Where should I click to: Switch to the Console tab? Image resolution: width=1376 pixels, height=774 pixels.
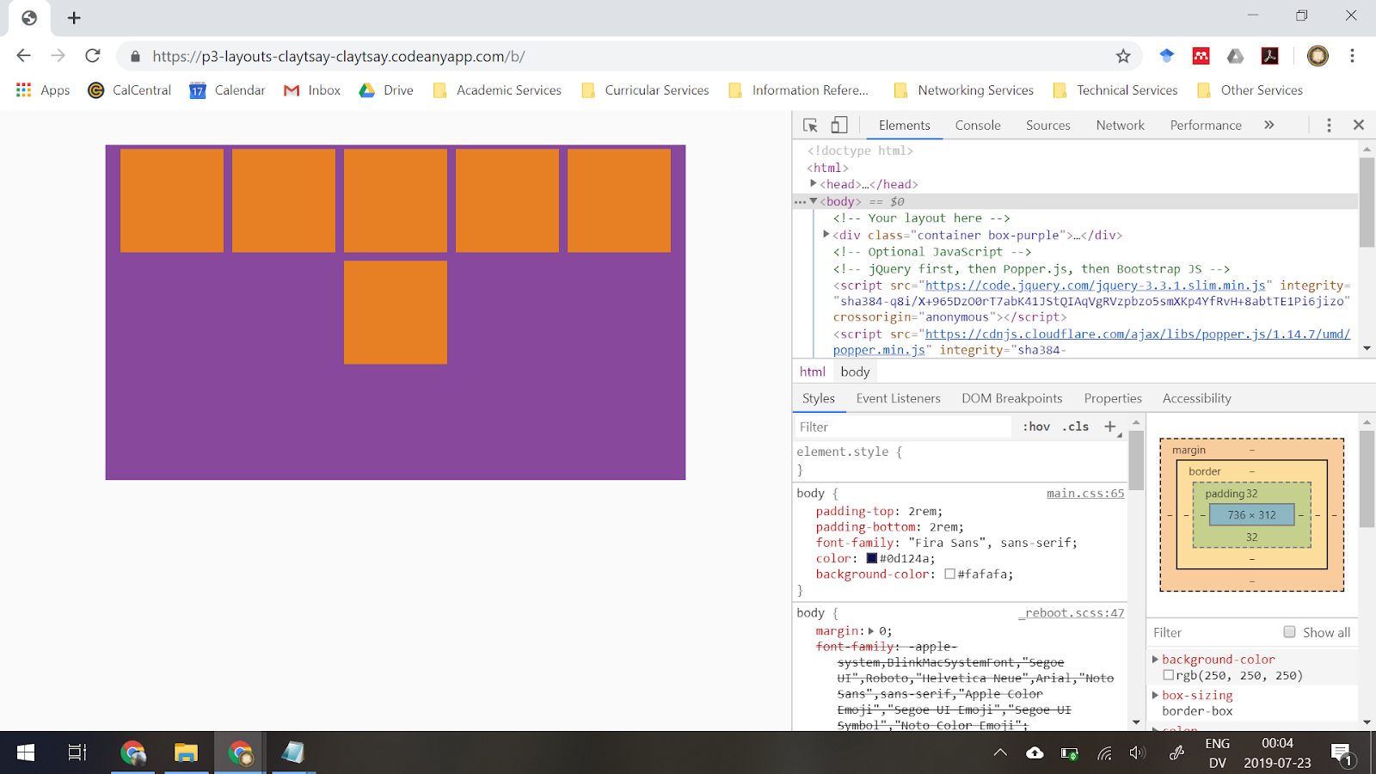(x=978, y=126)
